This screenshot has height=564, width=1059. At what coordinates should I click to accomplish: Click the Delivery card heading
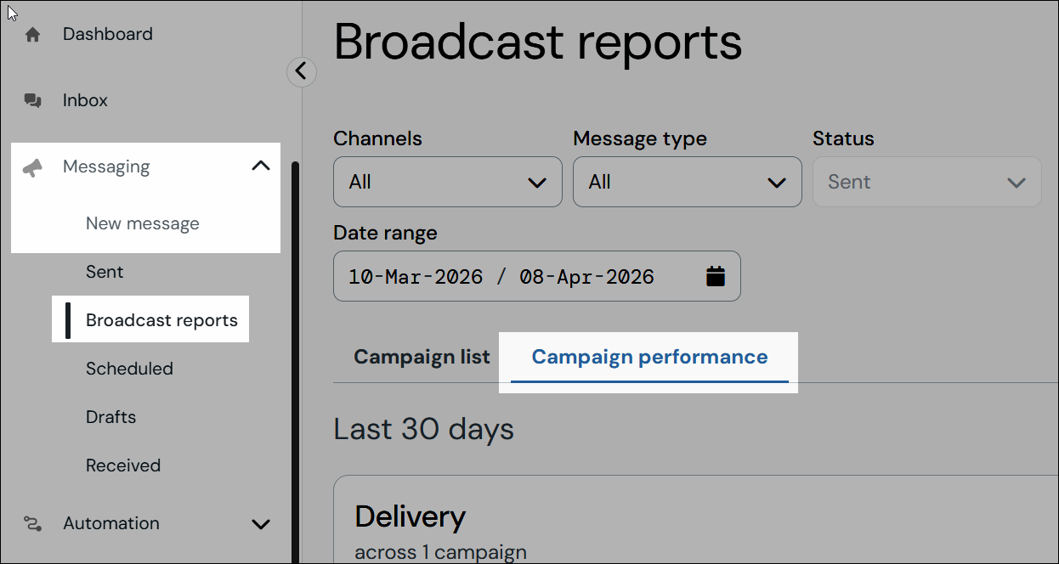pos(410,516)
